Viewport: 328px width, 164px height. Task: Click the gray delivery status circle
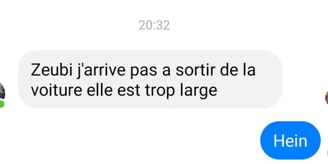(x=327, y=153)
